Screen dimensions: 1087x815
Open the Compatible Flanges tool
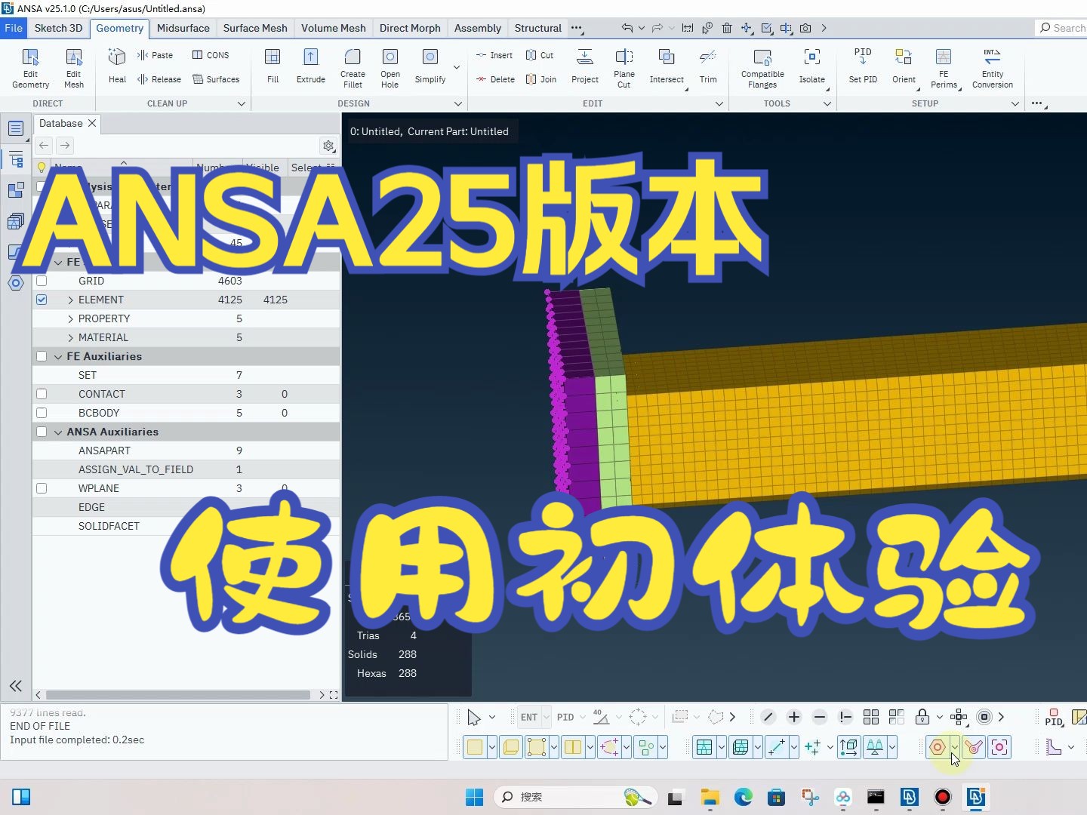762,69
